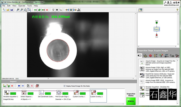Stop inspection using main toolbar red square

point(47,10)
